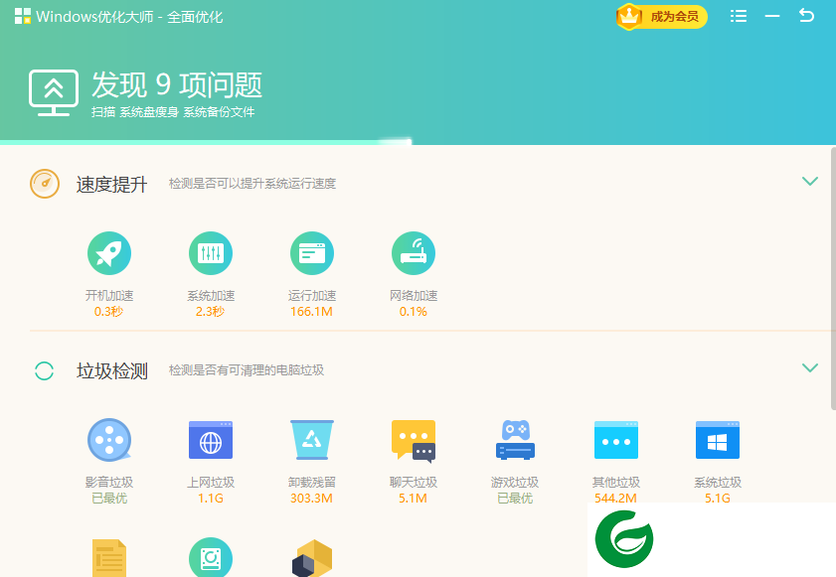
Task: Open the 系统加速 sliders icon
Action: (x=211, y=253)
